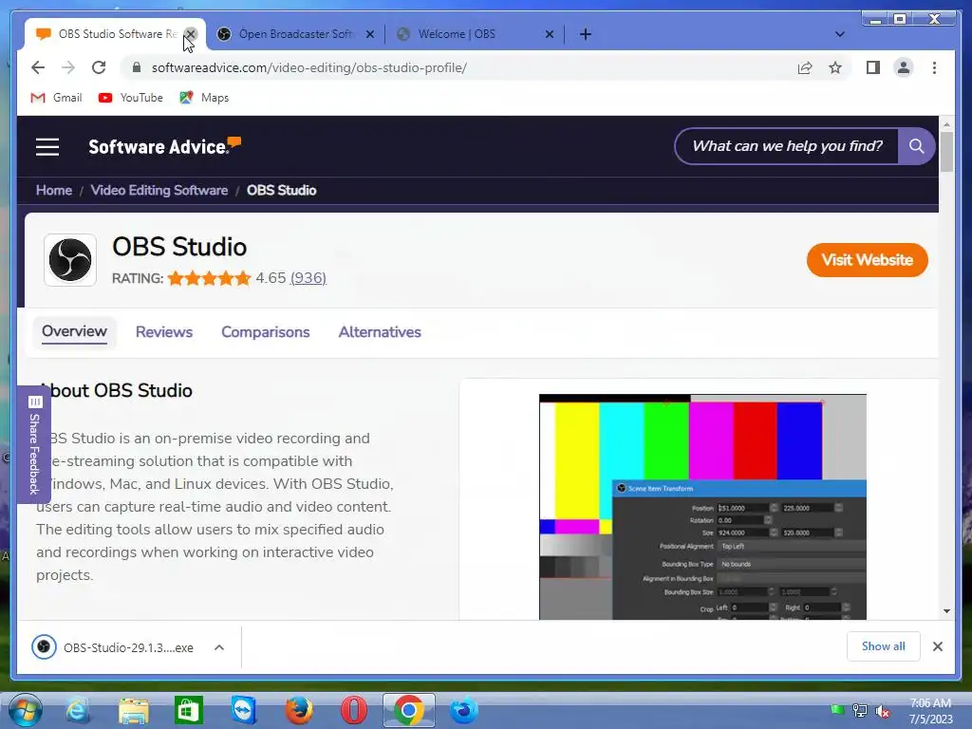Open the green store app on taskbar
Image resolution: width=972 pixels, height=729 pixels.
189,710
